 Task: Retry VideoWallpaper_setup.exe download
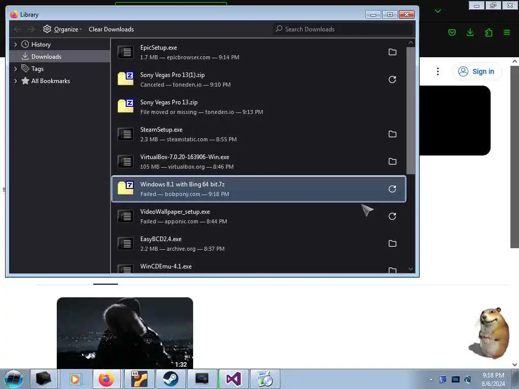click(392, 216)
